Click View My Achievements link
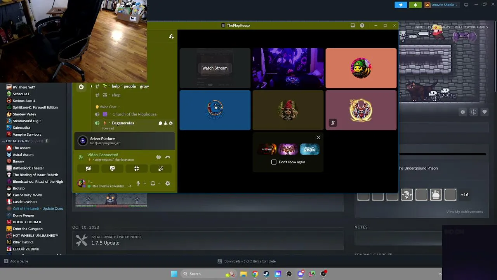 (464, 212)
